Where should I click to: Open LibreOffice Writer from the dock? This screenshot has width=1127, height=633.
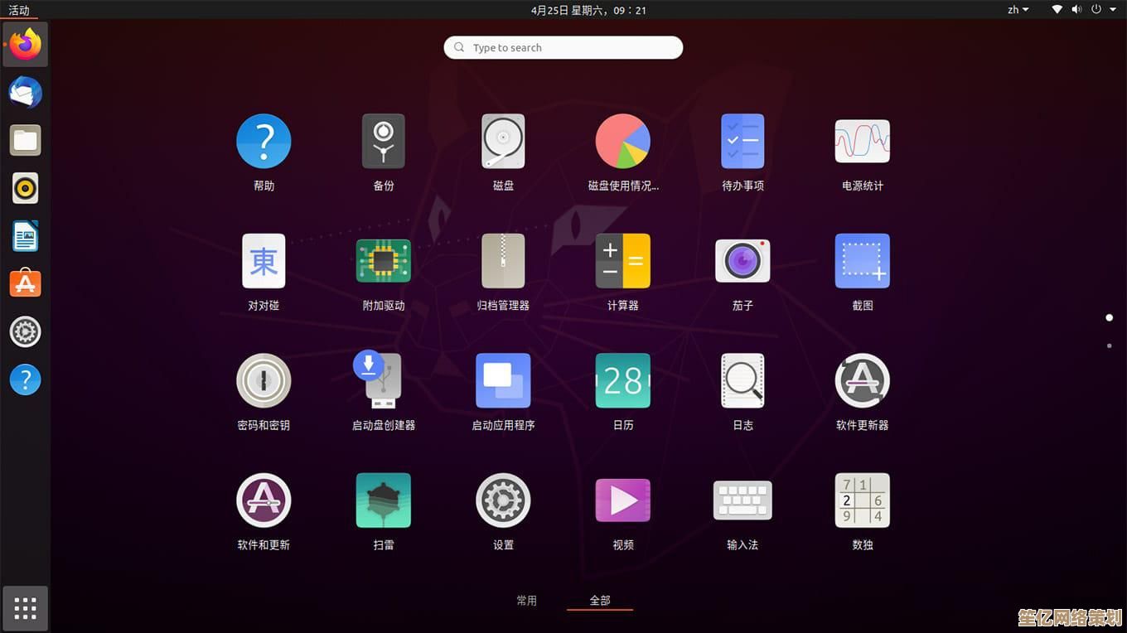26,237
